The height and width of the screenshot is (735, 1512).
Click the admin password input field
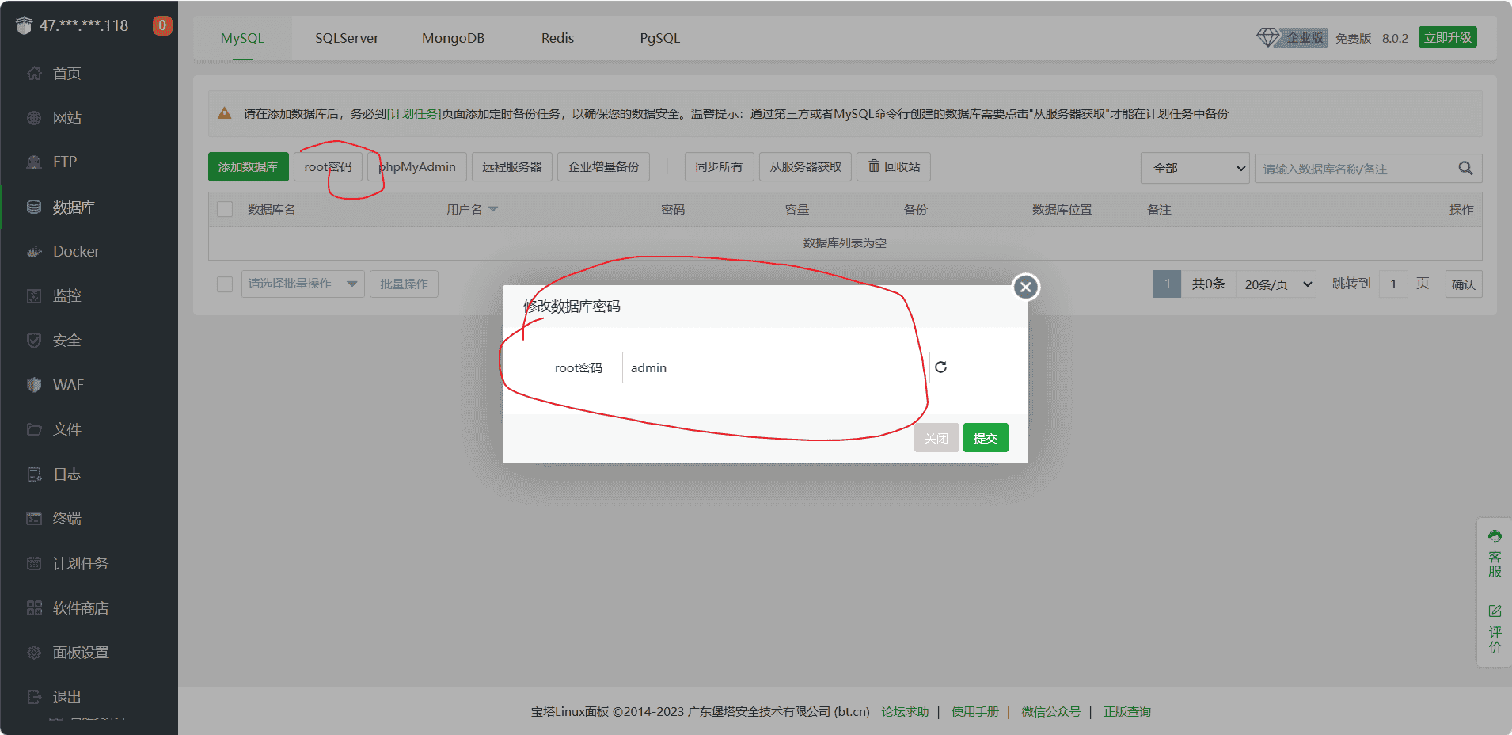(773, 367)
